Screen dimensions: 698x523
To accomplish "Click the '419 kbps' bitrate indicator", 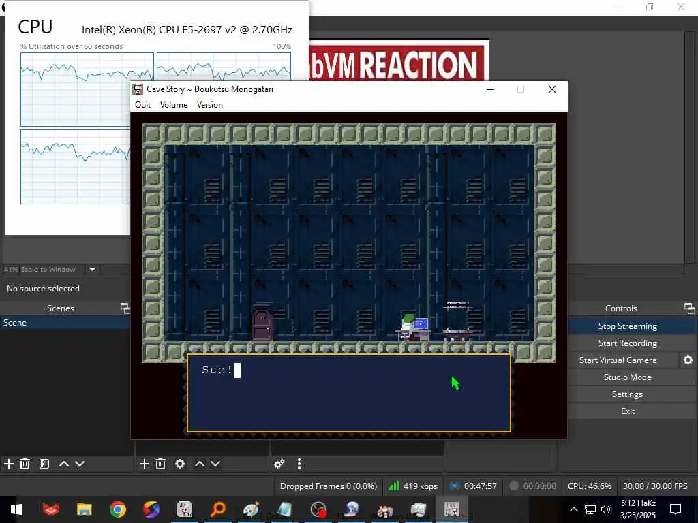I will click(413, 486).
